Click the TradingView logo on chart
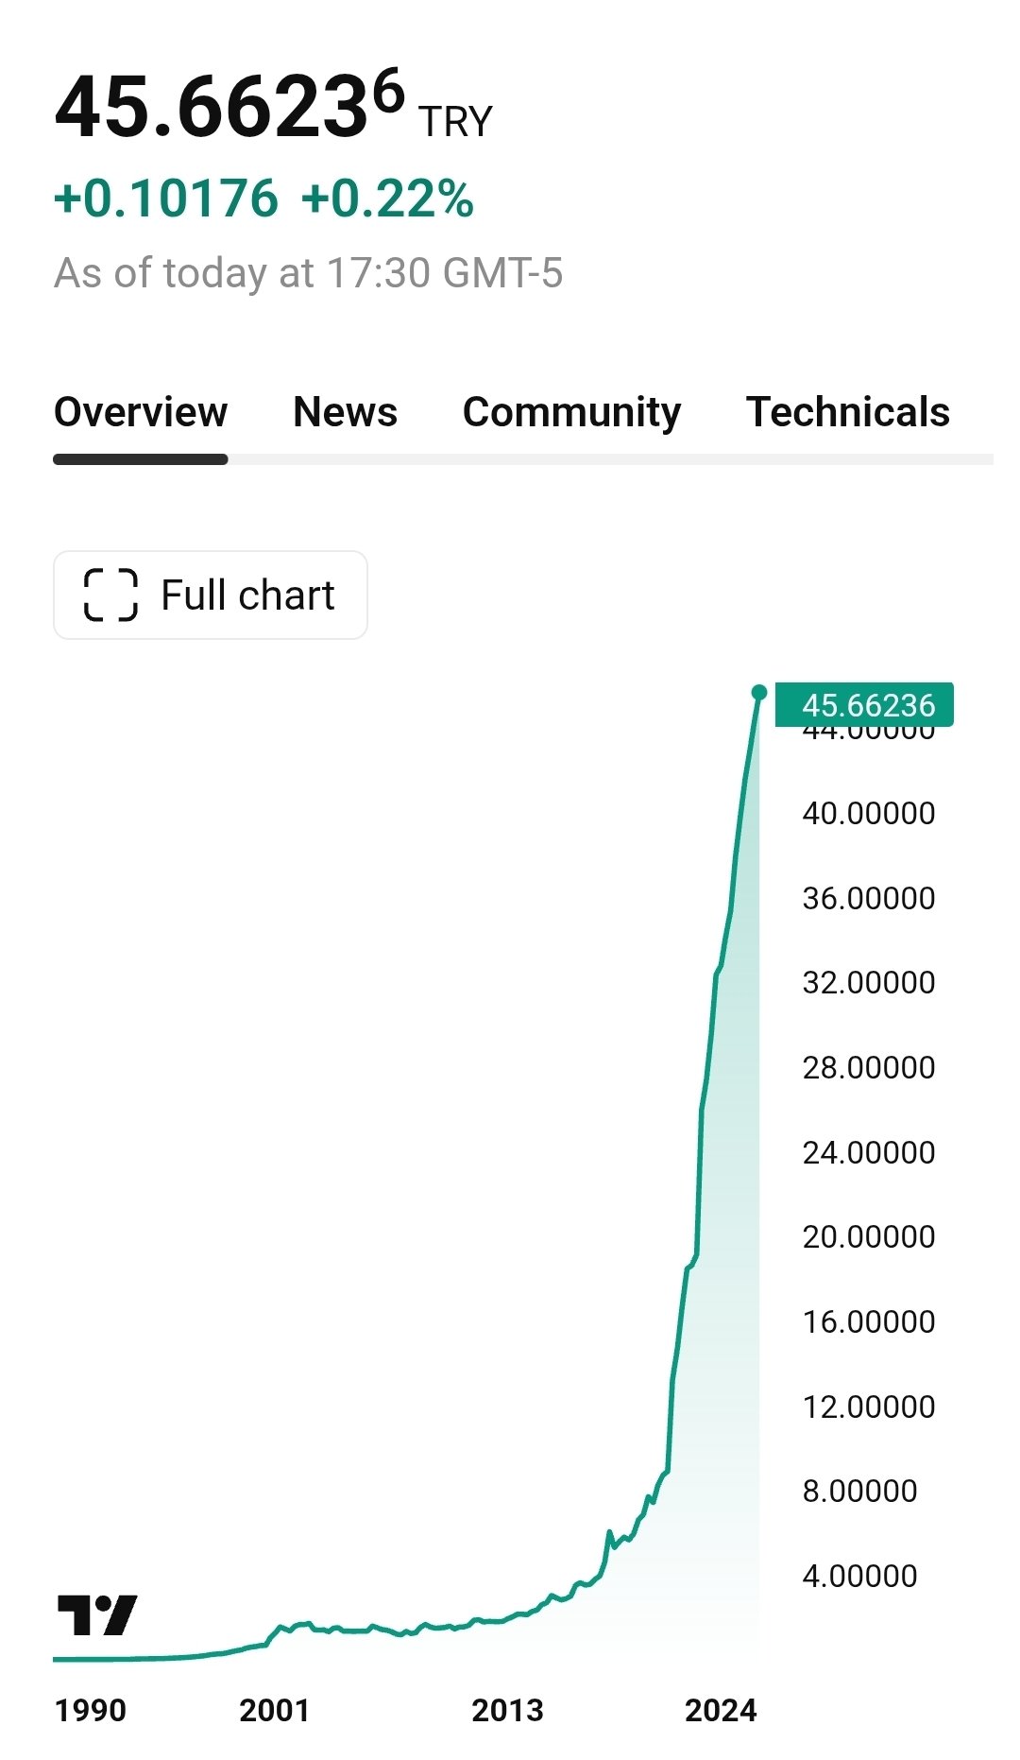The image size is (1020, 1760). [97, 1614]
